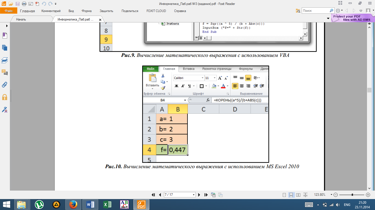Open the Справка tab
Viewport: 375px width, 210px height.
tap(180, 11)
